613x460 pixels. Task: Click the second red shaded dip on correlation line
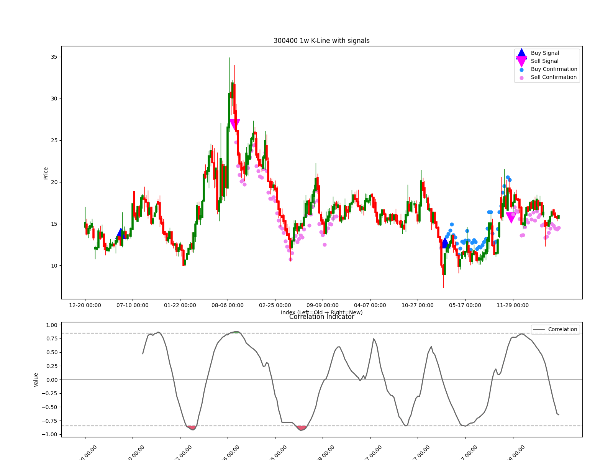[302, 428]
